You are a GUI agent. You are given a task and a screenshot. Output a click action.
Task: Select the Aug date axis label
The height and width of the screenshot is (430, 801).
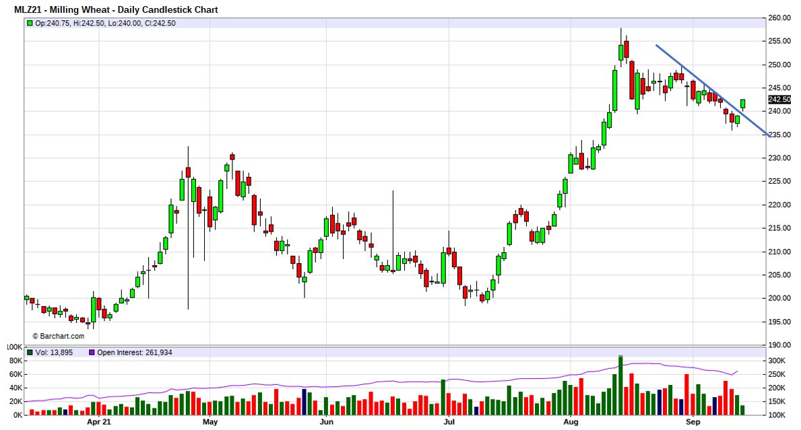click(571, 423)
